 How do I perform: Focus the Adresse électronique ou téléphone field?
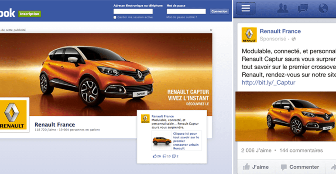tap(133, 11)
